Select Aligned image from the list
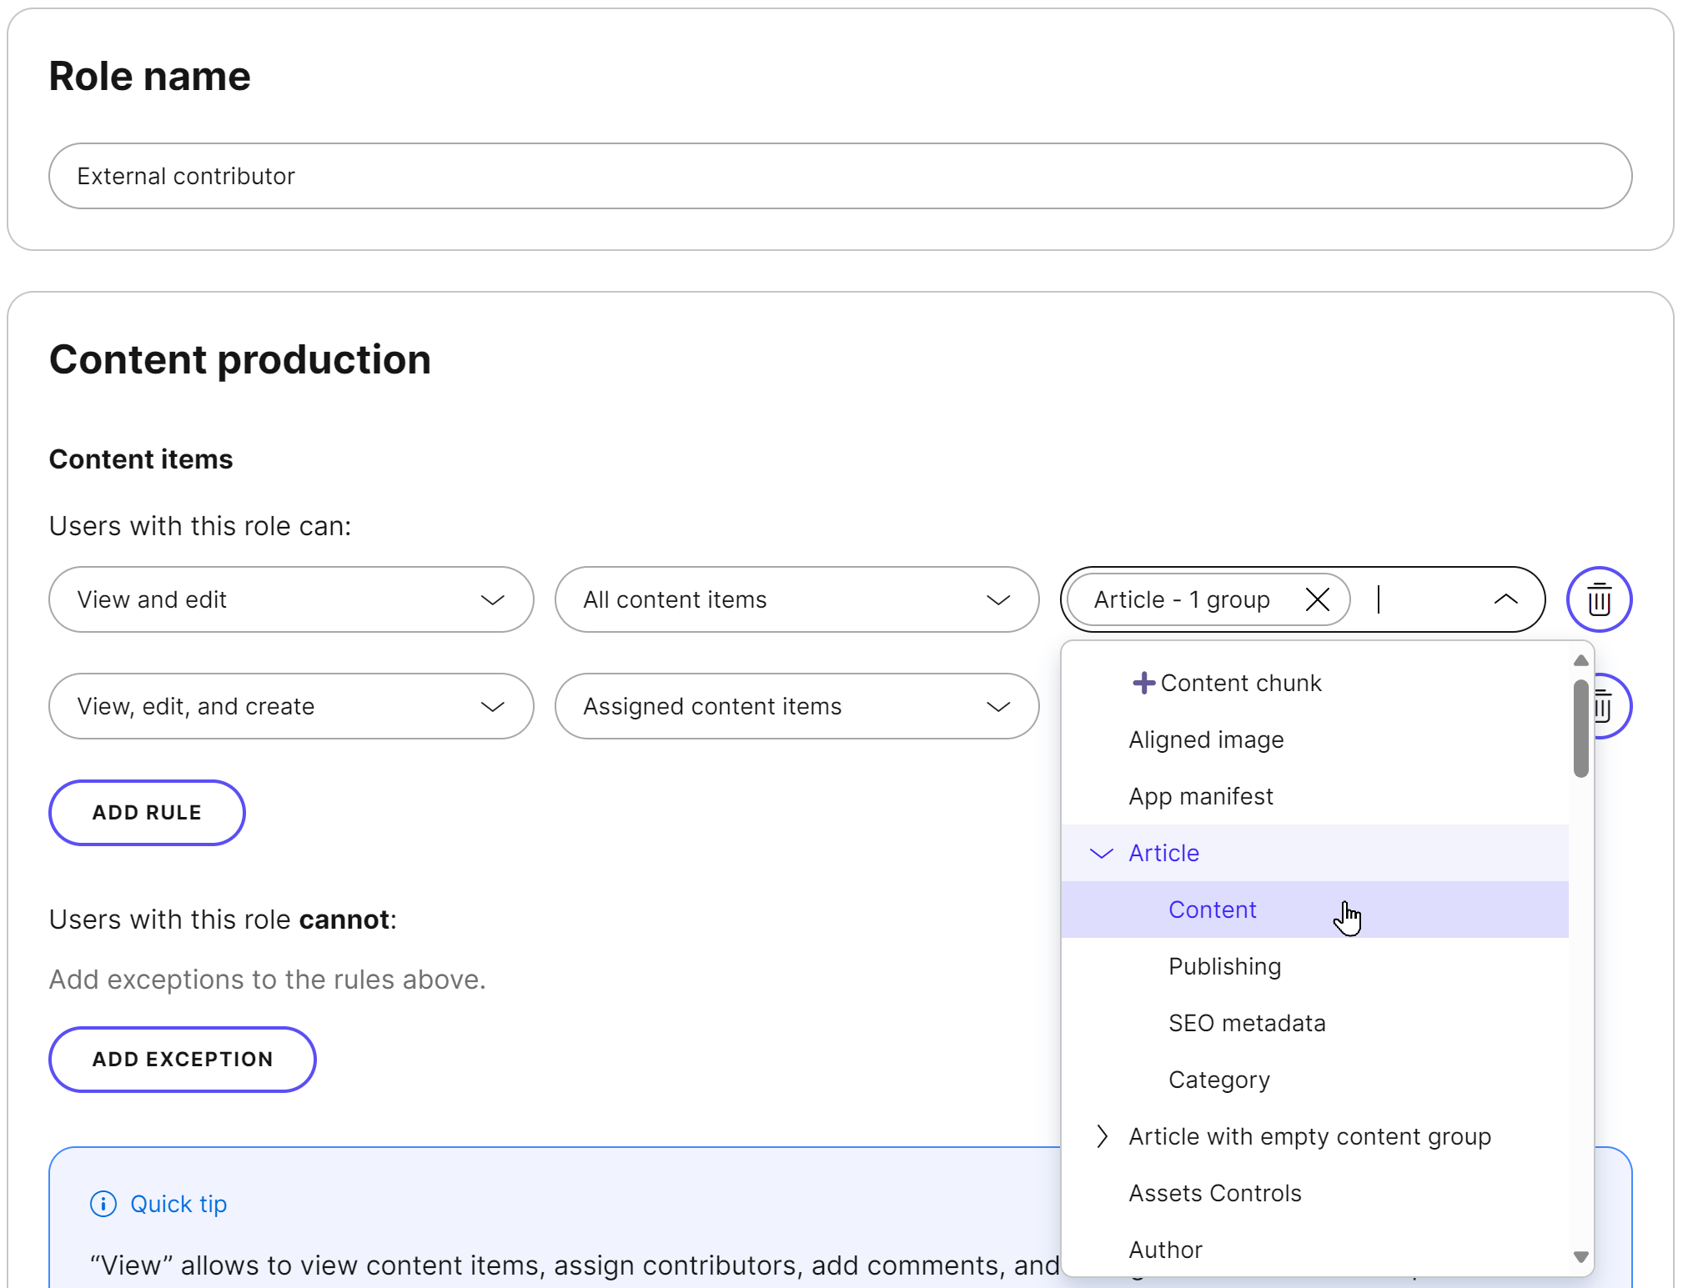The height and width of the screenshot is (1288, 1683). pyautogui.click(x=1206, y=739)
